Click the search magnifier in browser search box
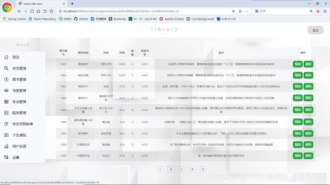 311,11
